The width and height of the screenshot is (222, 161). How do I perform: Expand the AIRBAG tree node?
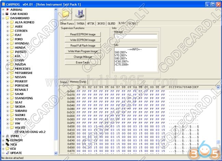(x=3, y=10)
